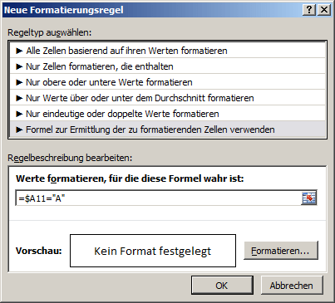
Task: Select 'Alle Zellen basierend auf ihren Werten formatieren'
Action: (167, 51)
